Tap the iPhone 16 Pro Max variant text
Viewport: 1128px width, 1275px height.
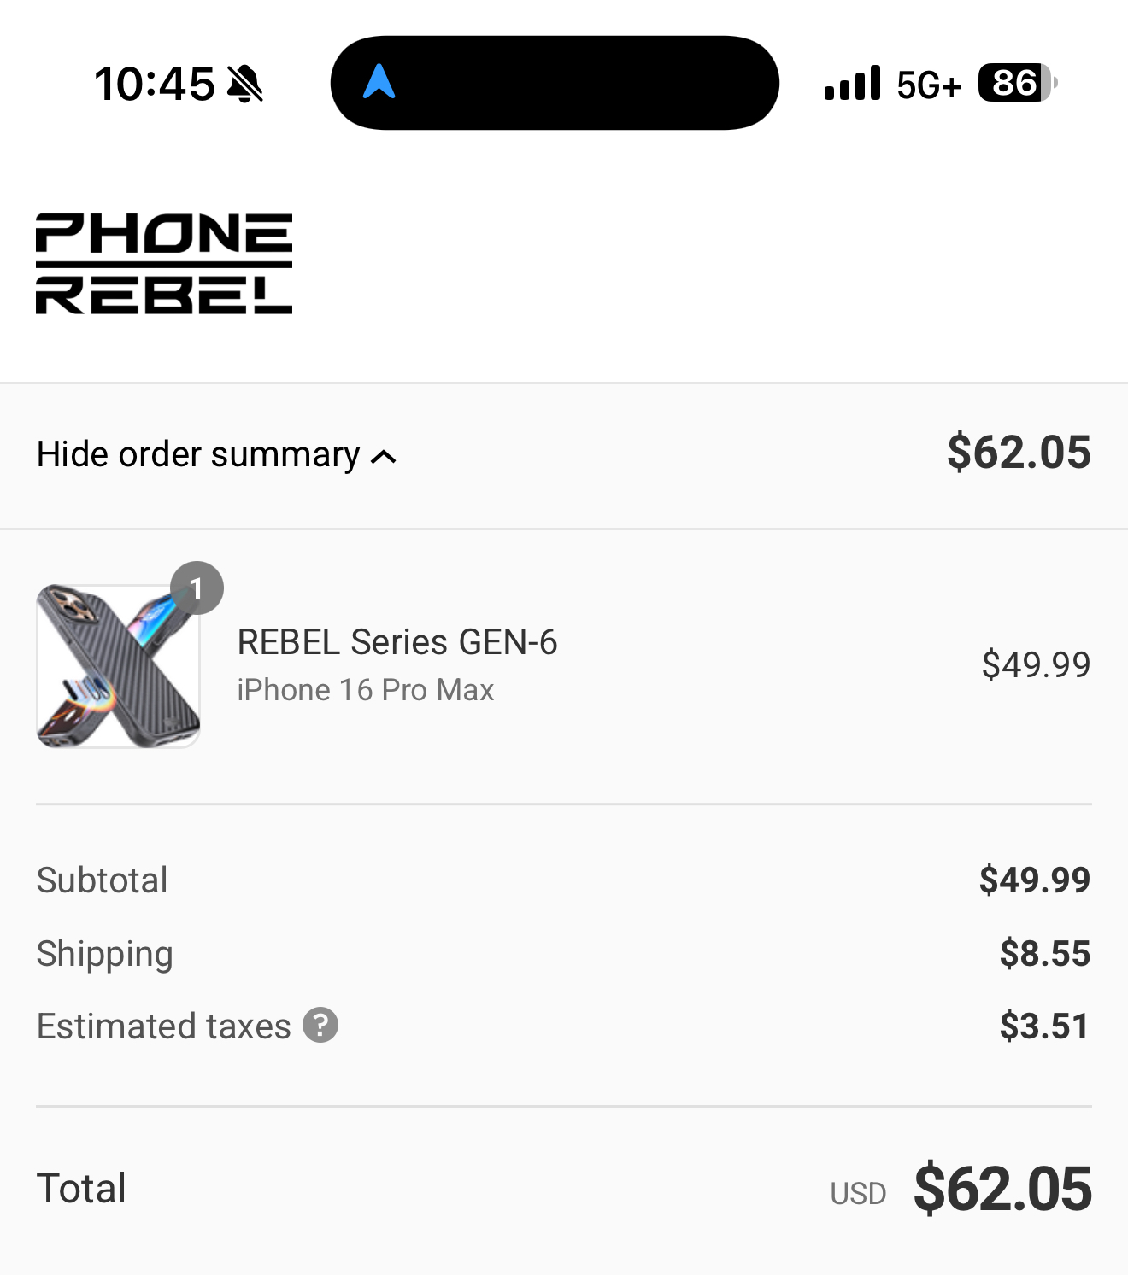365,690
